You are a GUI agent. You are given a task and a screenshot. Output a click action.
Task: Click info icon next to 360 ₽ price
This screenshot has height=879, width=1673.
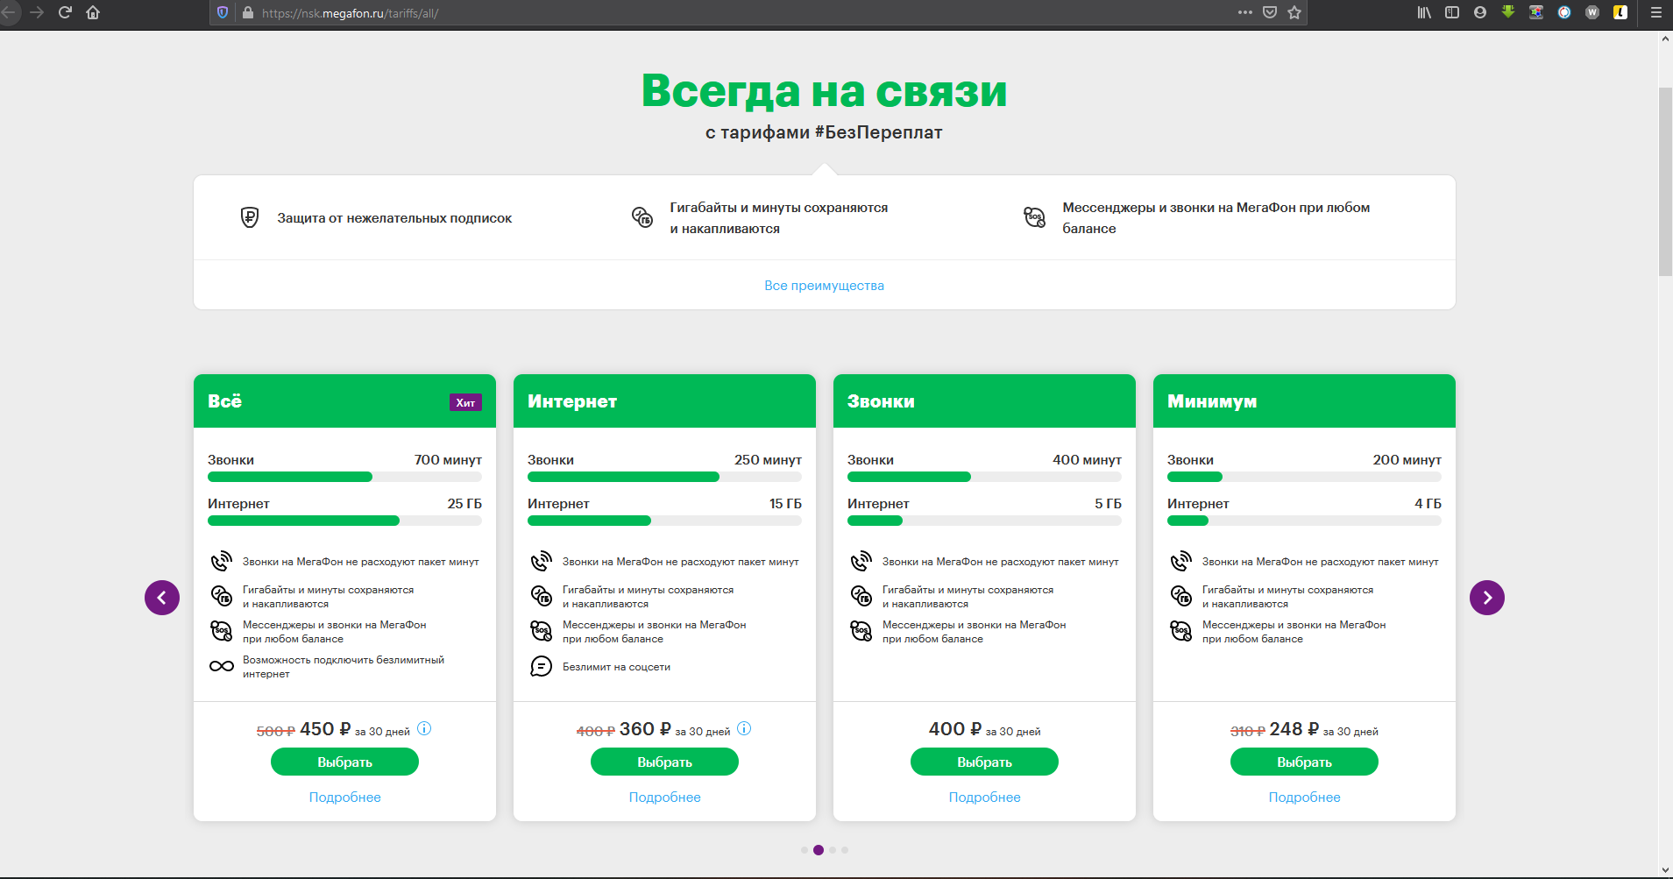click(744, 728)
